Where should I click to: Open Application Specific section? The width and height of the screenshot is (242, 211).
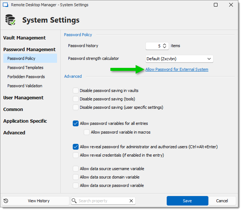(25, 121)
